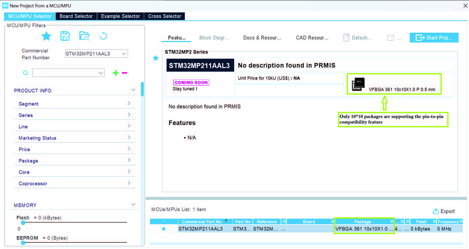
Task: Export the MCUs/MPUs list
Action: click(444, 211)
